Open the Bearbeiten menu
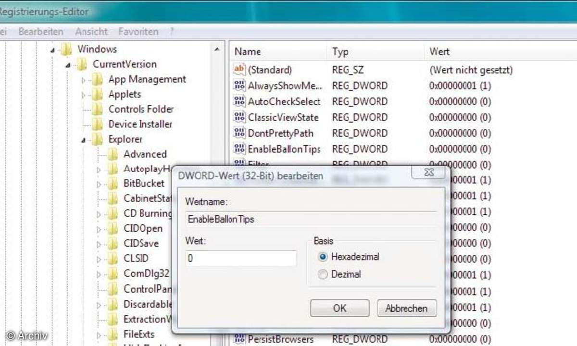The width and height of the screenshot is (577, 346). (41, 32)
